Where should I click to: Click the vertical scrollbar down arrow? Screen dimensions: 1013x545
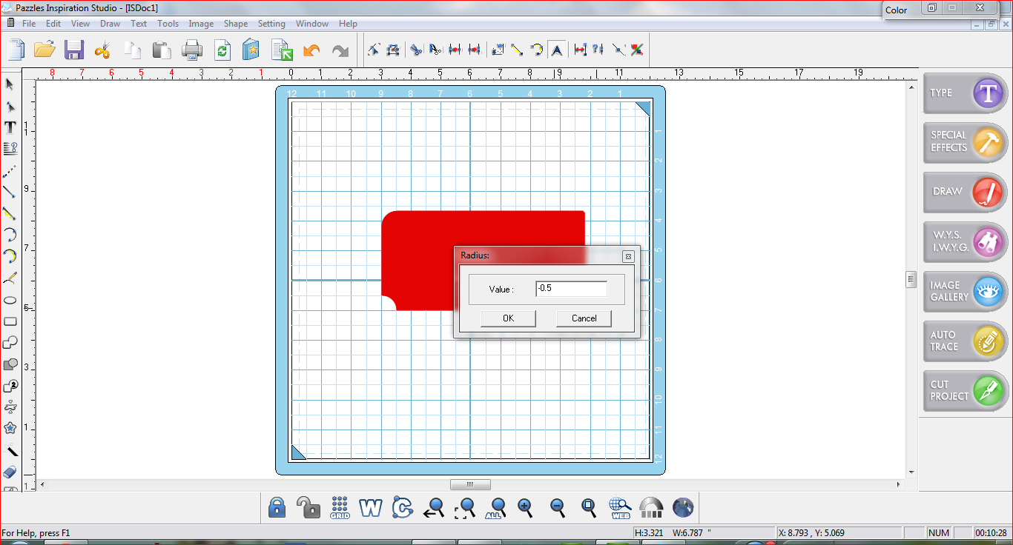tap(911, 471)
